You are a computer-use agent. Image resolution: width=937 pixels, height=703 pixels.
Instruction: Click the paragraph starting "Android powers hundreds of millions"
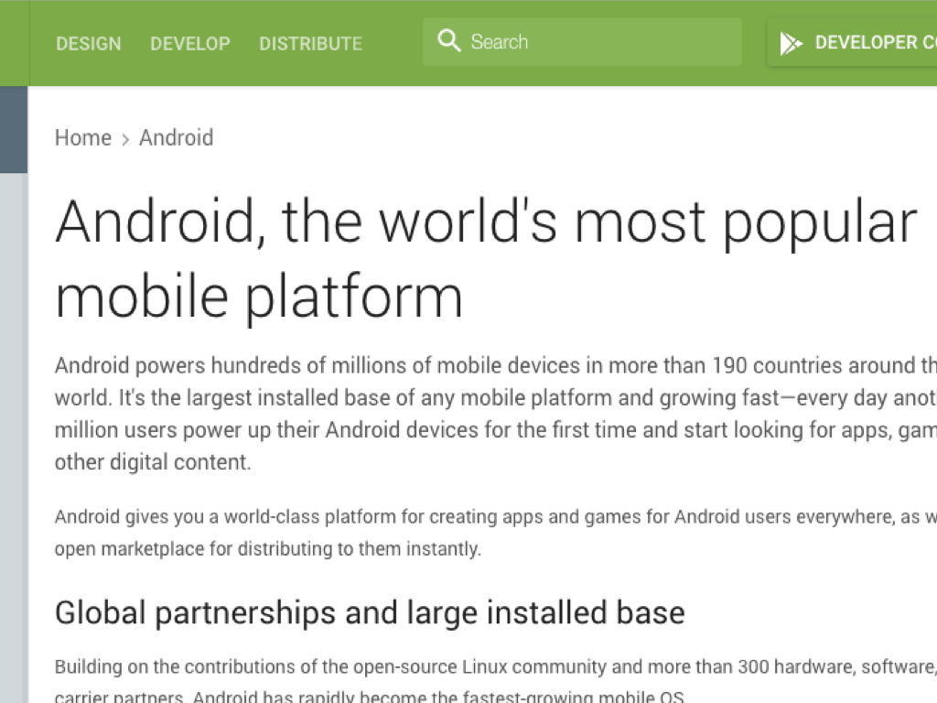pos(496,414)
